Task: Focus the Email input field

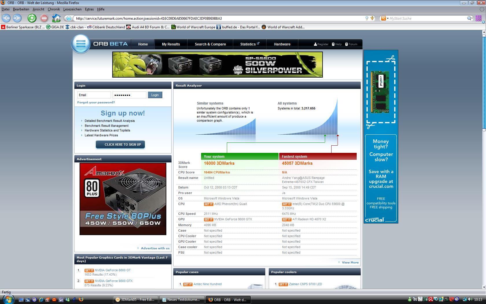Action: 94,95
